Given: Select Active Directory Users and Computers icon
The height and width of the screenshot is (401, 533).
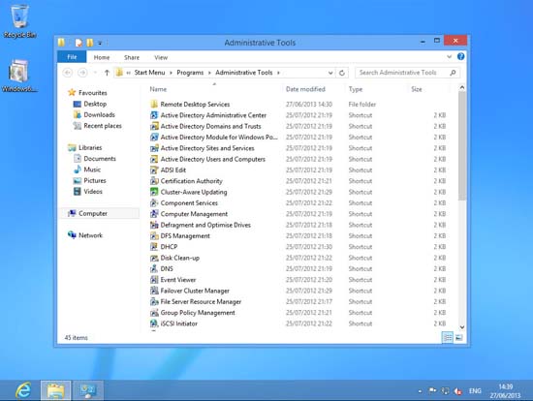Looking at the screenshot, I should coord(154,159).
